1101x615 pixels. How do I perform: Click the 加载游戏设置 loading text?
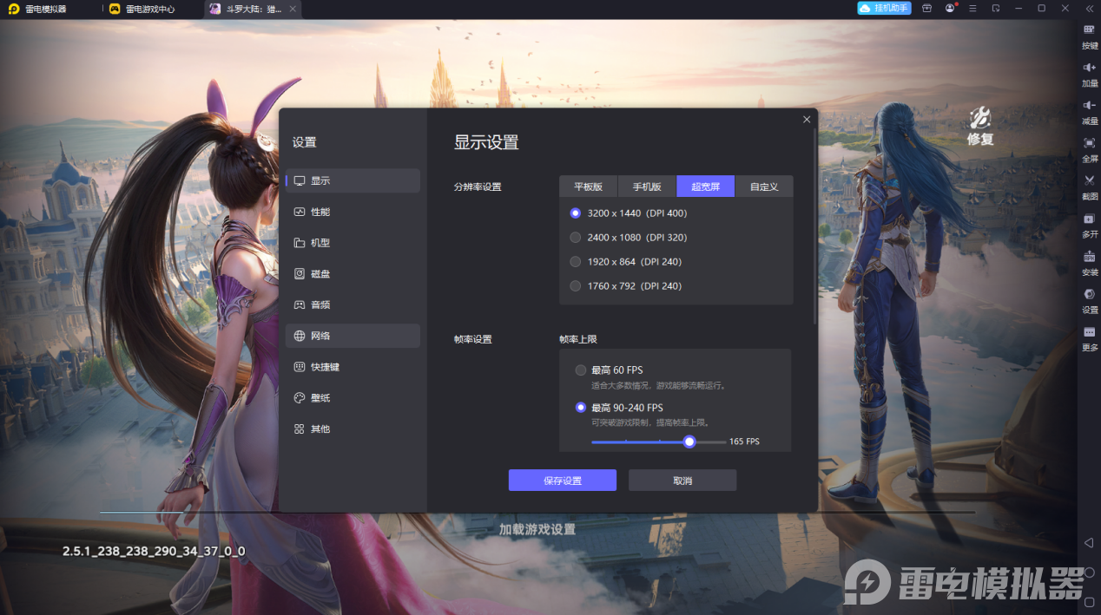[x=537, y=529]
